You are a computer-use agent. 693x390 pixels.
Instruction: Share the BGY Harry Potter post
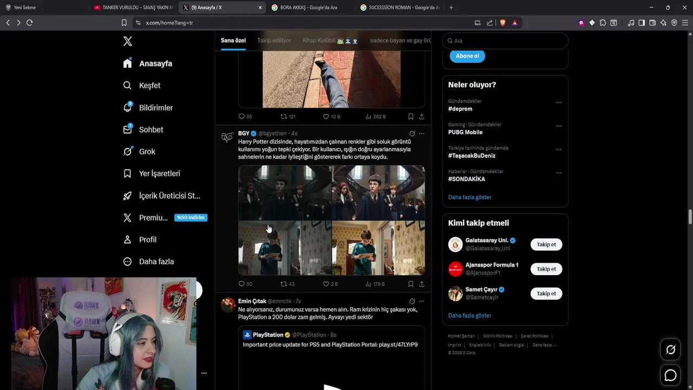pos(422,284)
